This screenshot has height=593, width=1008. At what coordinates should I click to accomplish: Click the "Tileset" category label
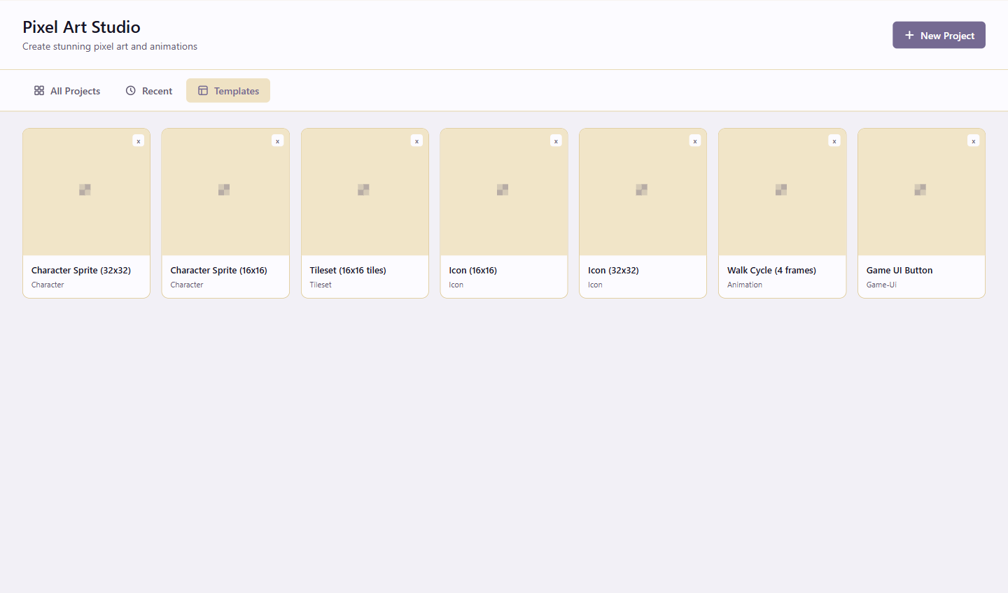(x=321, y=285)
